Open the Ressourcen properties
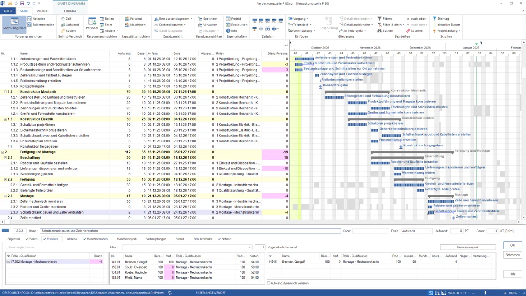This screenshot has height=296, width=526. pyautogui.click(x=236, y=25)
